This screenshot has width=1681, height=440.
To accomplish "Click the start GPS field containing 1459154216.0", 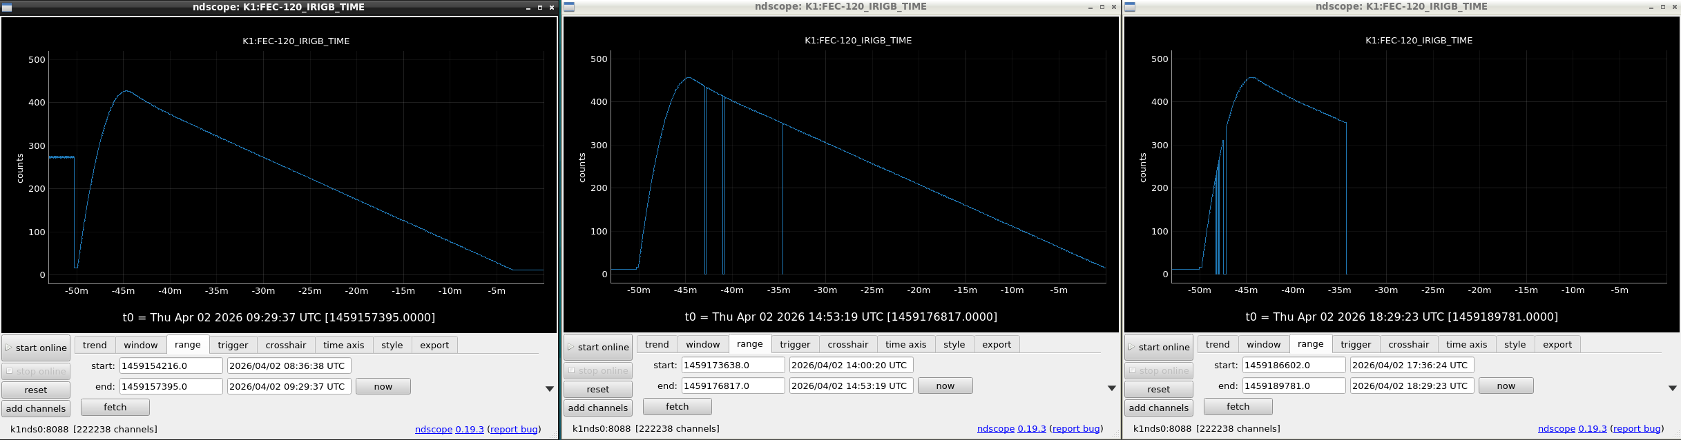I will pyautogui.click(x=171, y=366).
